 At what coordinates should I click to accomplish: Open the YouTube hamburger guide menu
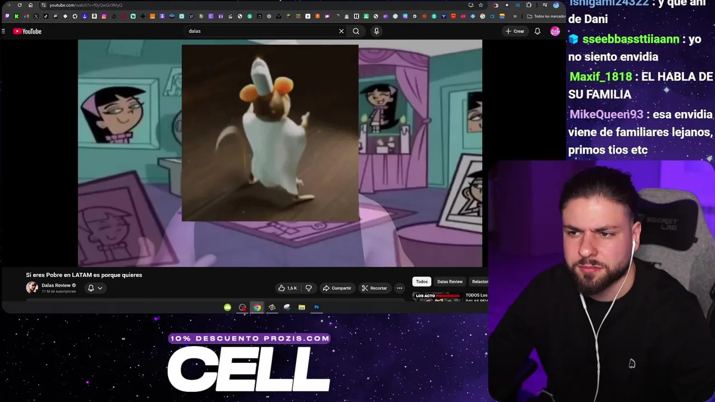coord(3,31)
